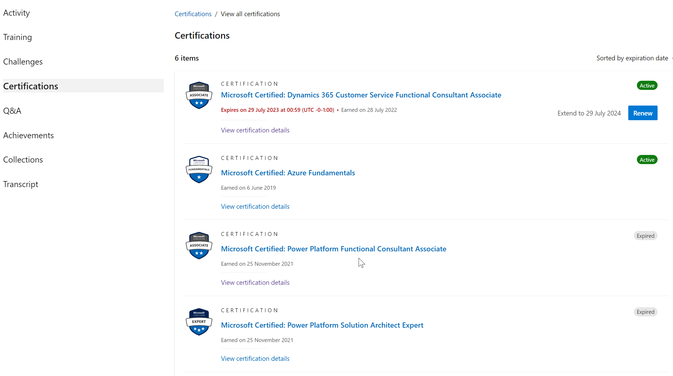This screenshot has height=376, width=673.
Task: Open Power Platform Solution Architect Expert certification
Action: 322,325
